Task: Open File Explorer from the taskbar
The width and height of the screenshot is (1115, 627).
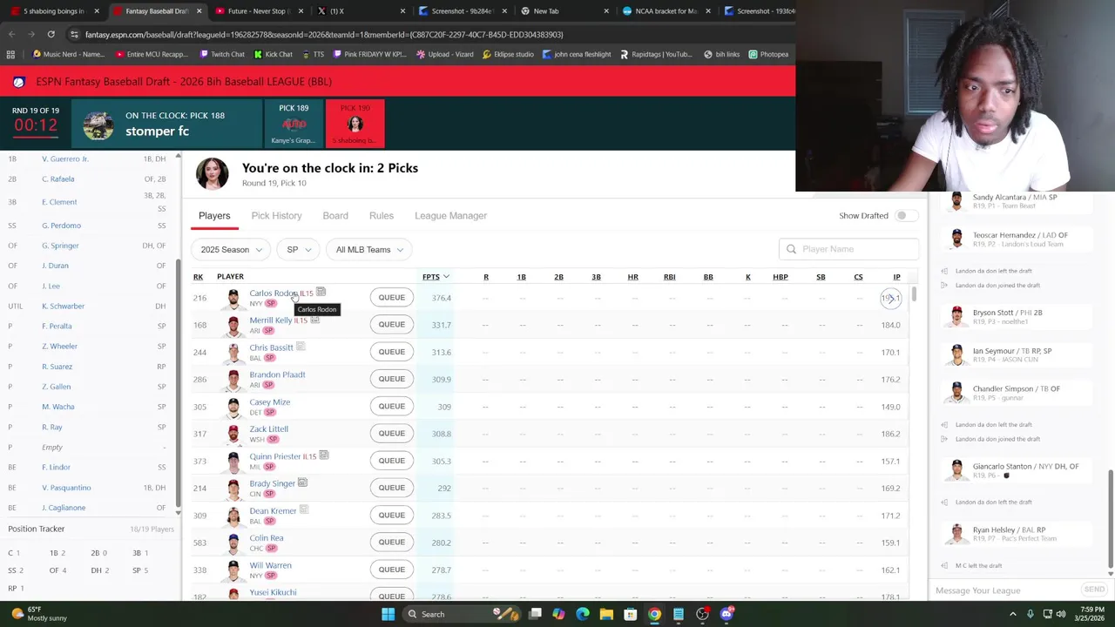Action: click(606, 614)
